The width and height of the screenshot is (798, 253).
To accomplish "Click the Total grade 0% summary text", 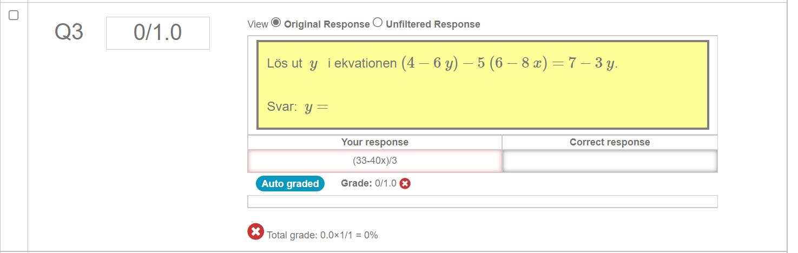I will coord(322,235).
